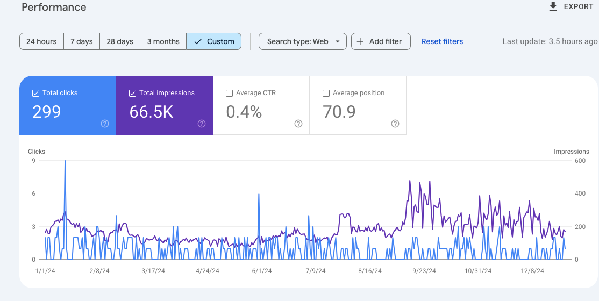
Task: Enable the Average CTR checkbox
Action: click(x=230, y=93)
